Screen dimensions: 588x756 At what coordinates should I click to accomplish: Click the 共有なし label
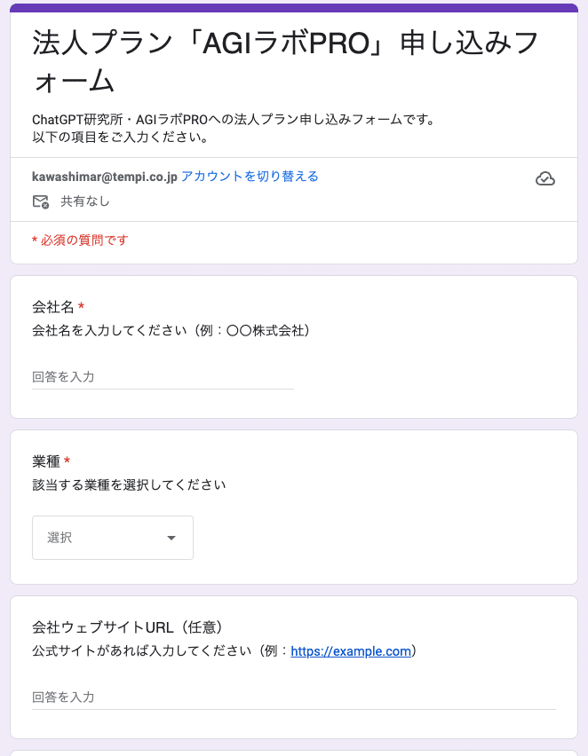pos(85,201)
